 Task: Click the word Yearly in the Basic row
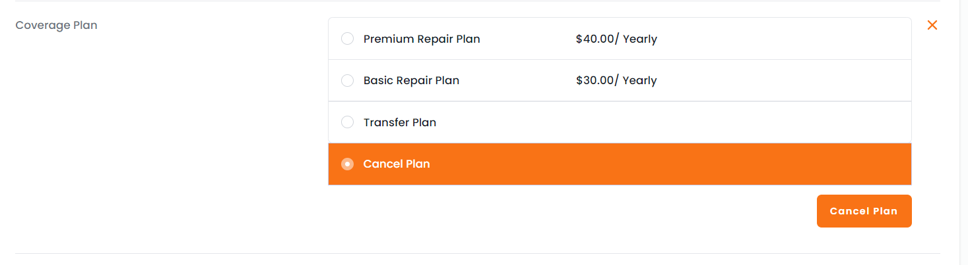click(639, 80)
